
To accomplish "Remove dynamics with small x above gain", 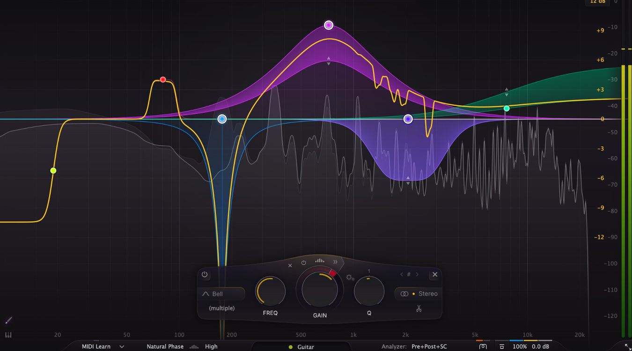I will [290, 265].
